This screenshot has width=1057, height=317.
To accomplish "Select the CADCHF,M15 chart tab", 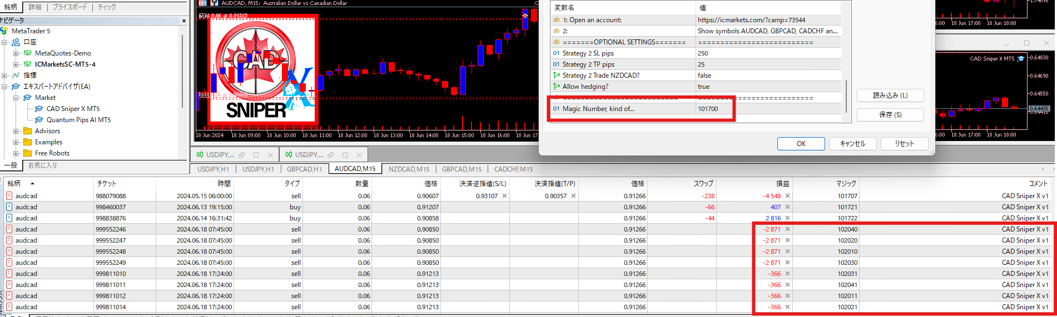I will coord(513,169).
